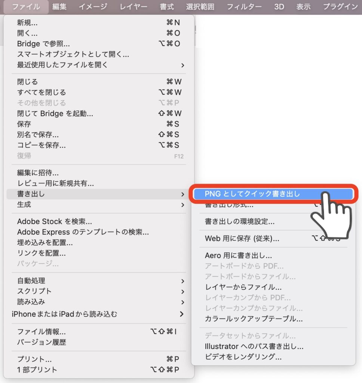The image size is (362, 383).
Task: Open the フィルター menu
Action: (244, 7)
